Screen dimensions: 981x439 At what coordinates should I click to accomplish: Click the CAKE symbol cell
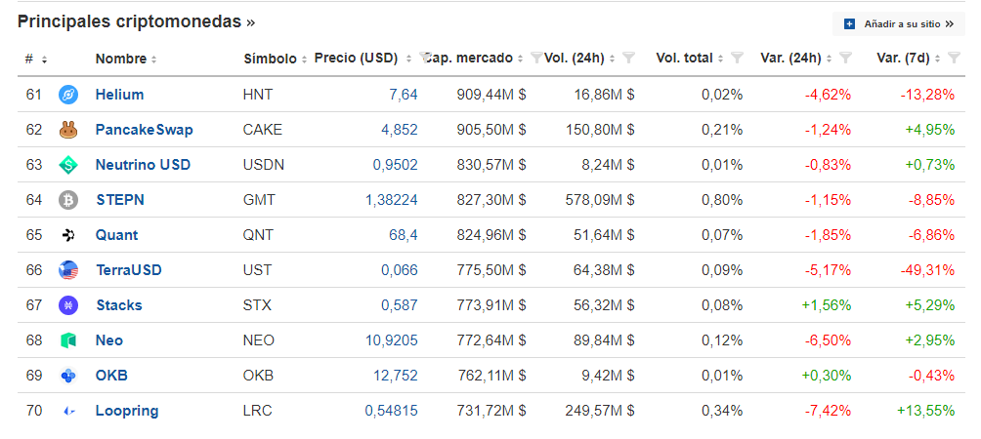pos(262,130)
